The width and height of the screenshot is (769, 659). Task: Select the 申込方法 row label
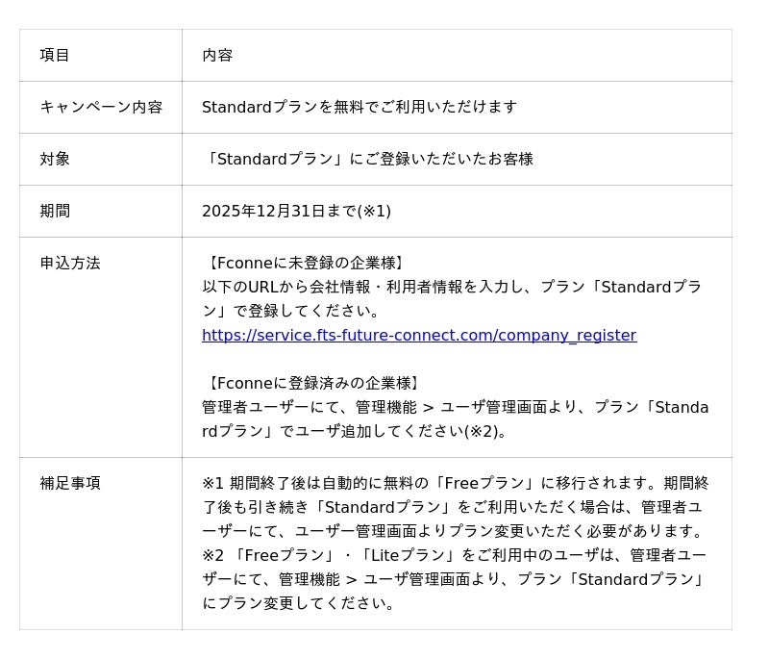[70, 263]
